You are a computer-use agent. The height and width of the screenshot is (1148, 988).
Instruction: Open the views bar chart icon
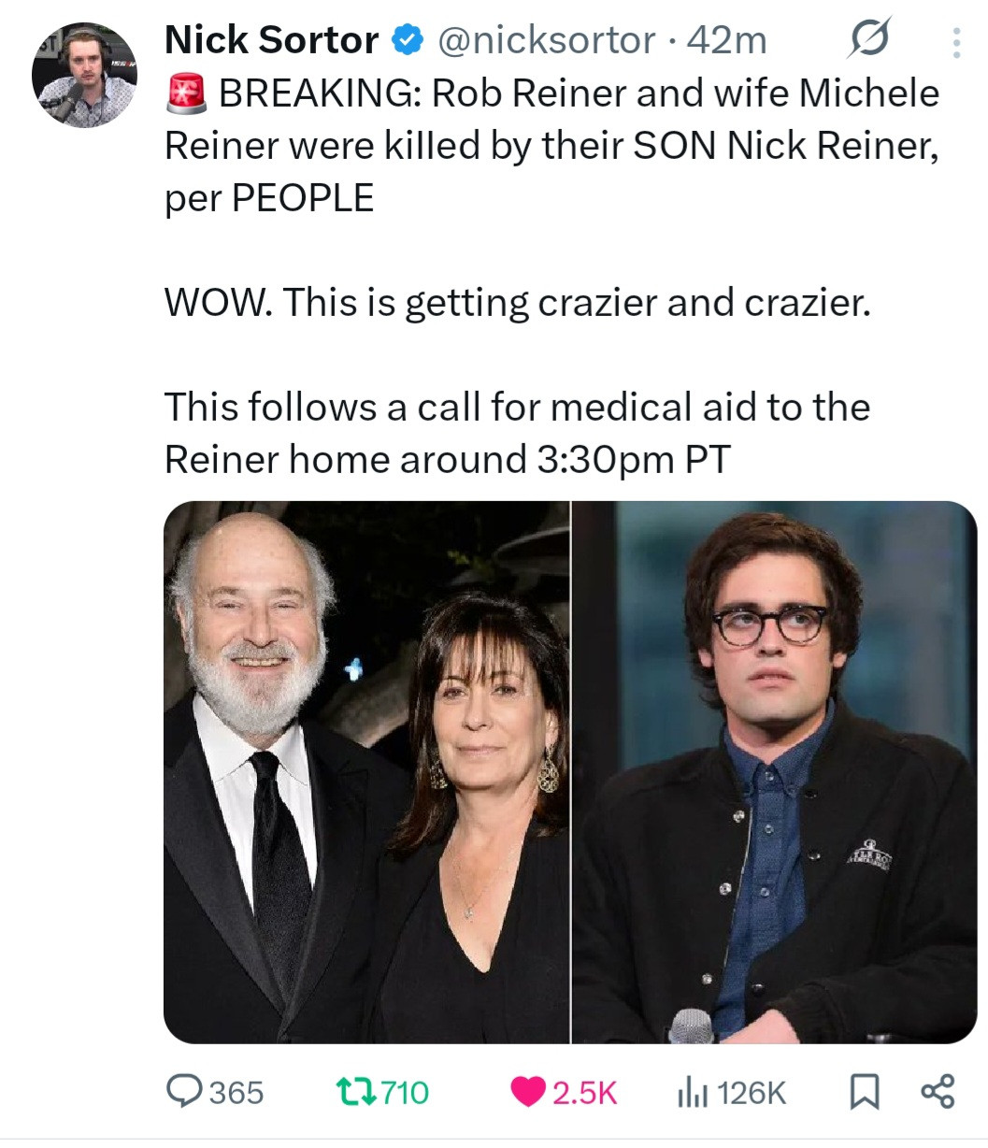(692, 1091)
